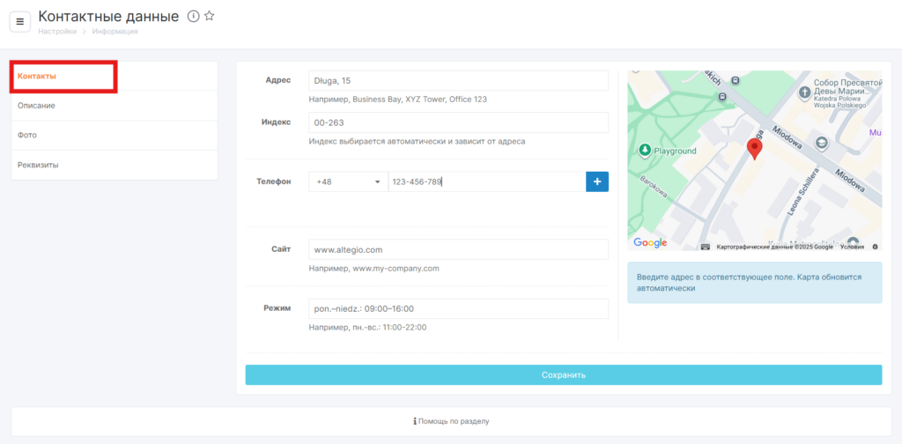Click the Google logo on the map
Screen dimensions: 902x444
(x=650, y=243)
